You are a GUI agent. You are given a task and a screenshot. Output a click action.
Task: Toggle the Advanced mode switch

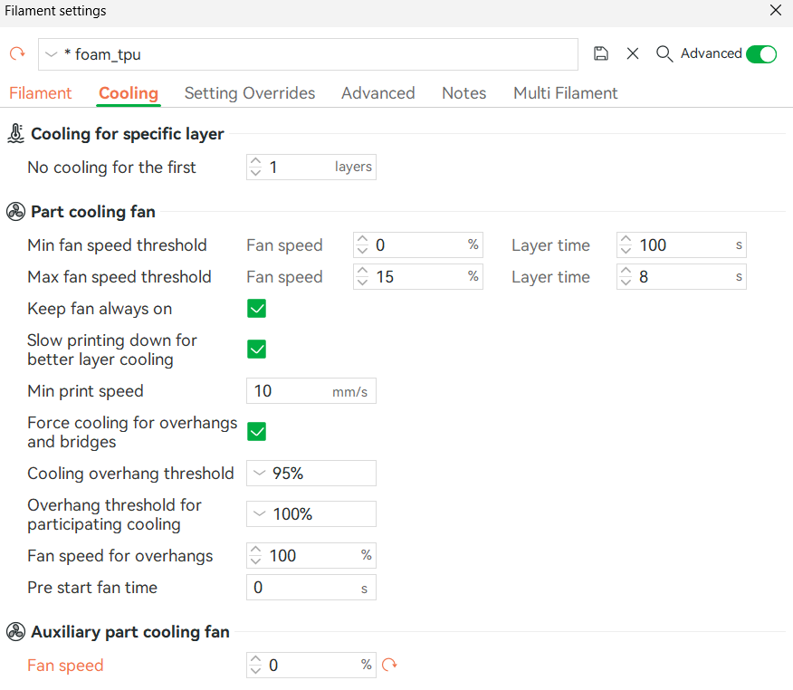[x=760, y=54]
